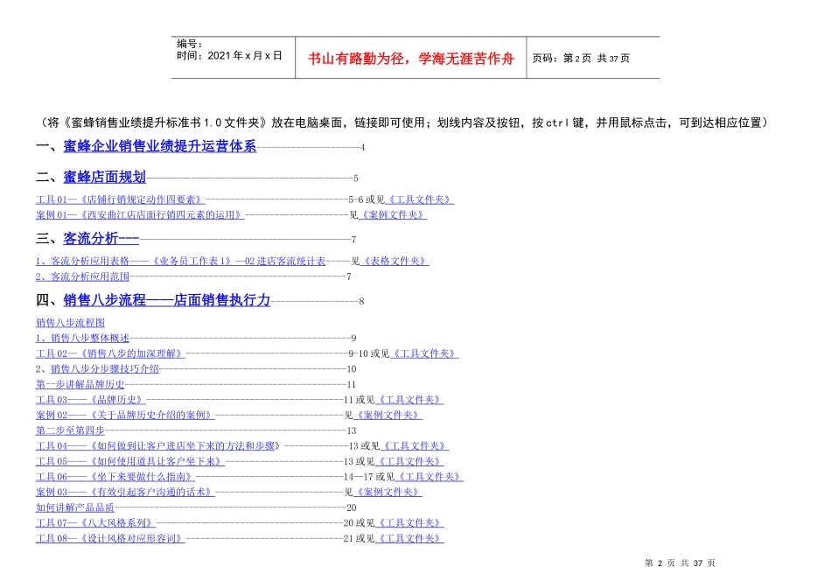Open link 工具08—《设计风格对应形容词》

coord(110,538)
